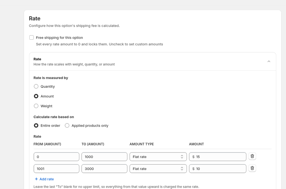Collapse the Rate section chevron
Viewport: 286px width, 189px height.
coord(269,61)
